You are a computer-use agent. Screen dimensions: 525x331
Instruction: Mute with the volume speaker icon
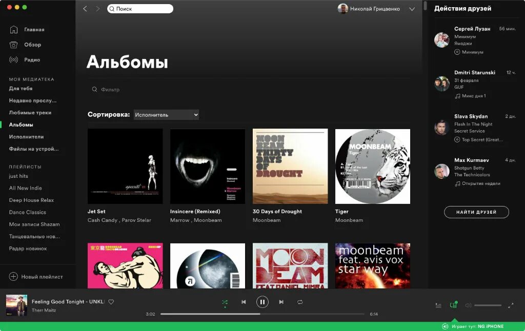coord(468,305)
